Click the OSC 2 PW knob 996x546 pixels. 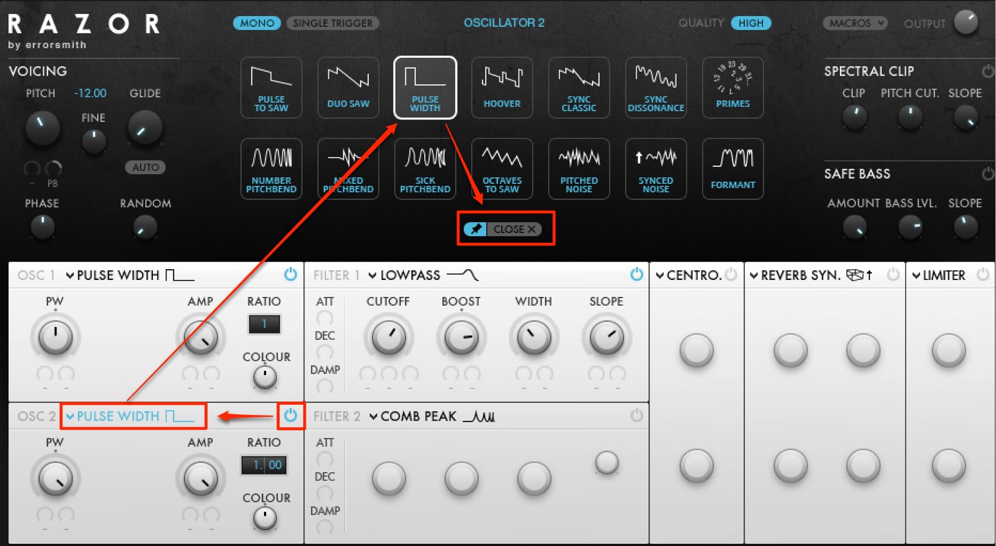click(55, 479)
